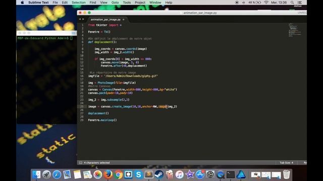Toggle side bar icon in Sublime status bar
Screen dimensions: 323x181
tap(81, 163)
